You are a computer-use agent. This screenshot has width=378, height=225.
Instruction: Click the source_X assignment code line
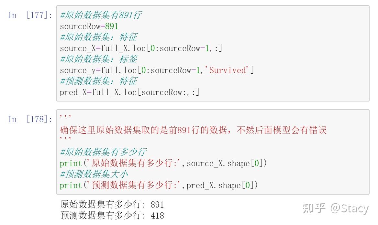pos(141,48)
